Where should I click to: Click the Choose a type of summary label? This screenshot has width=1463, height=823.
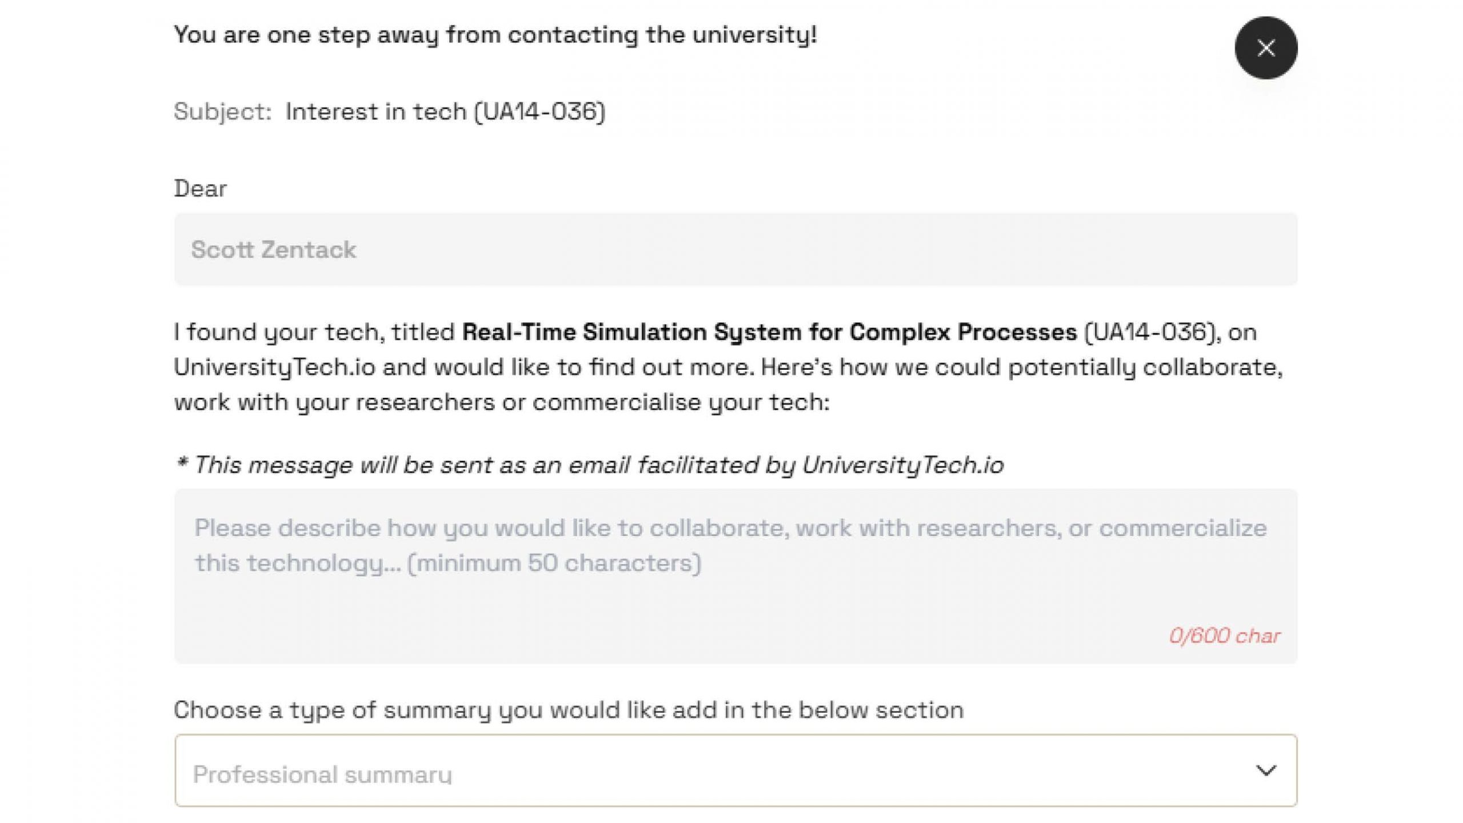pyautogui.click(x=568, y=710)
